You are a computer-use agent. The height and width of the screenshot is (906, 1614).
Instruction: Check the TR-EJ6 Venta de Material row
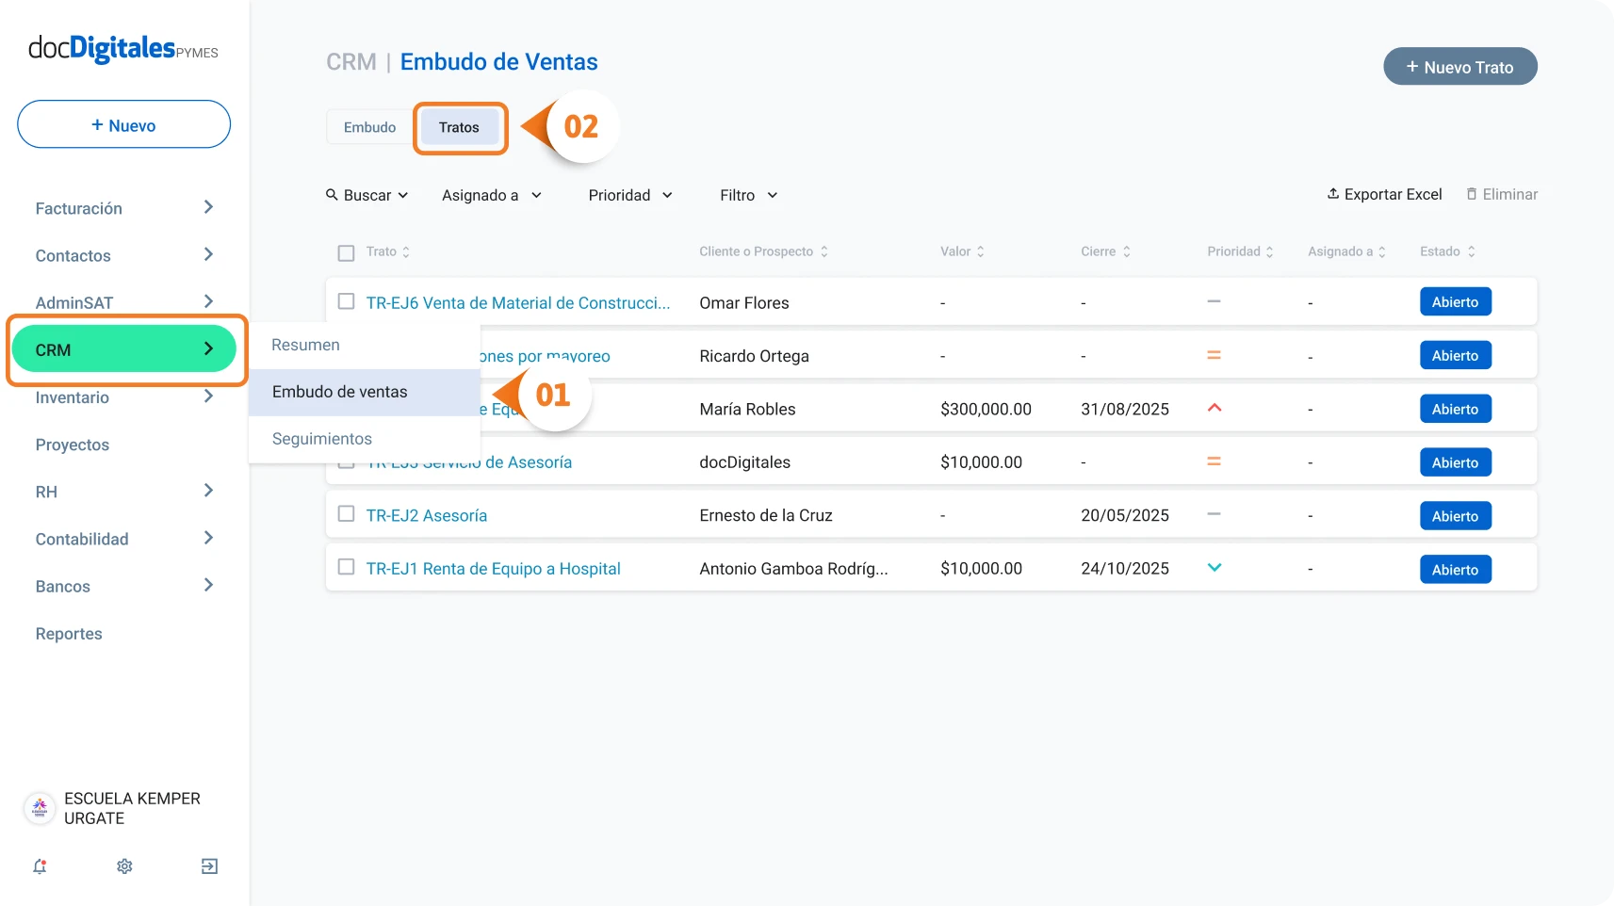pos(346,301)
